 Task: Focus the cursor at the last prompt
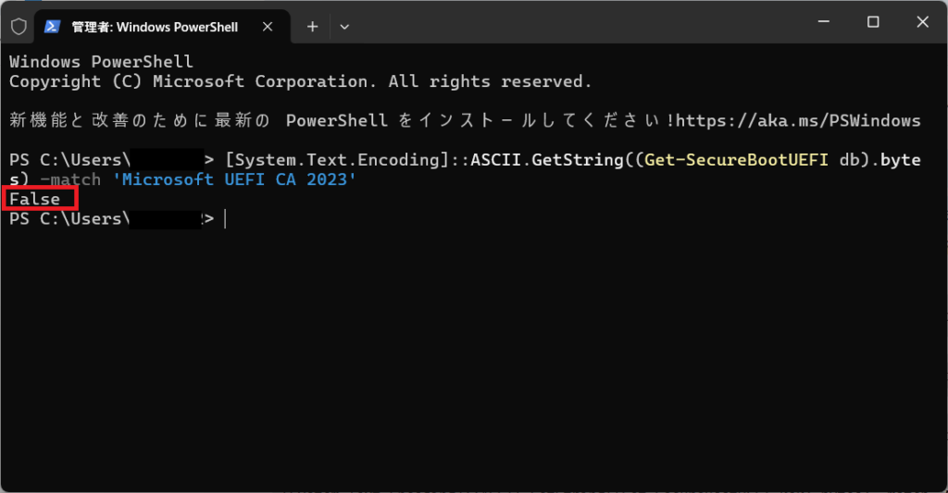tap(224, 219)
